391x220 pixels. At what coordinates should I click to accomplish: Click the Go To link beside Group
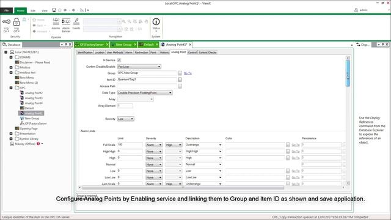[188, 73]
